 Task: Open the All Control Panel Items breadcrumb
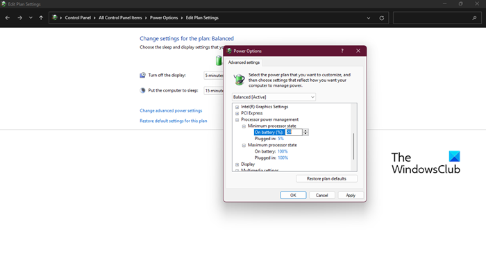(120, 17)
